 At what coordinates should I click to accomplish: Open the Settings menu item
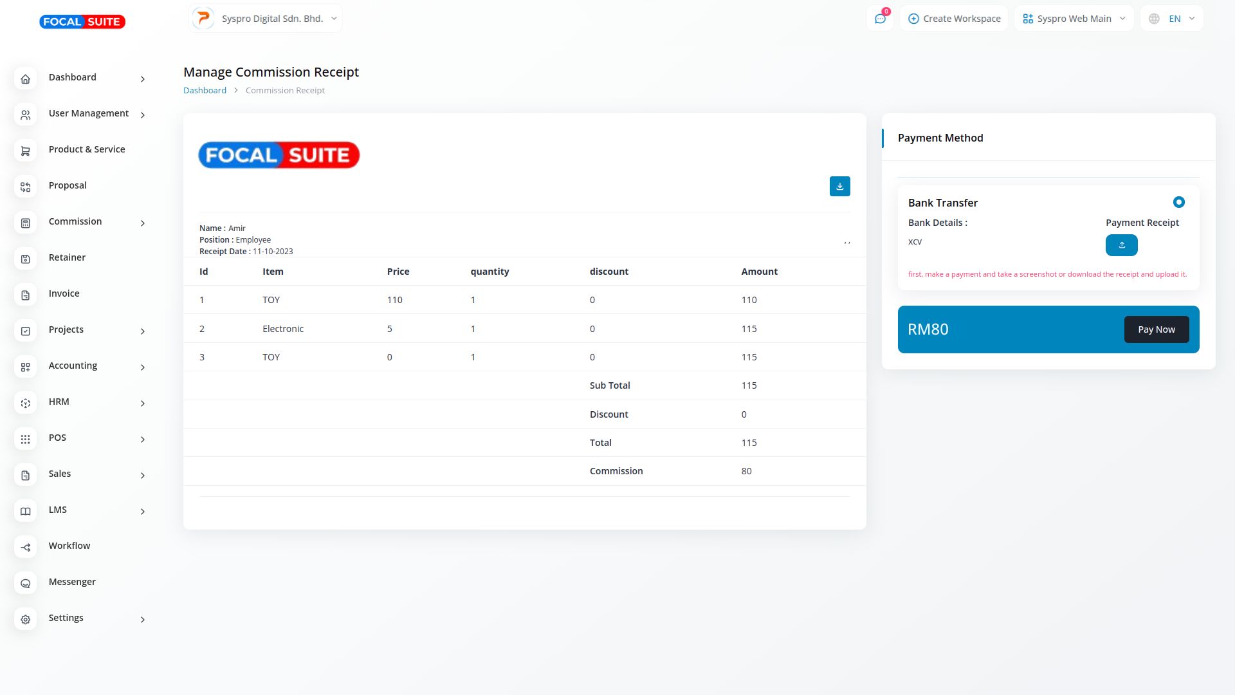pos(66,618)
